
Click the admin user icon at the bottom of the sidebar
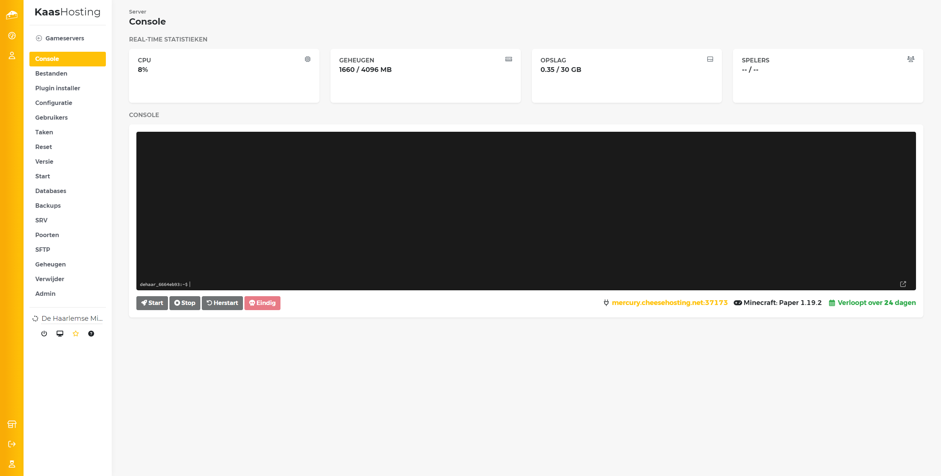12,464
